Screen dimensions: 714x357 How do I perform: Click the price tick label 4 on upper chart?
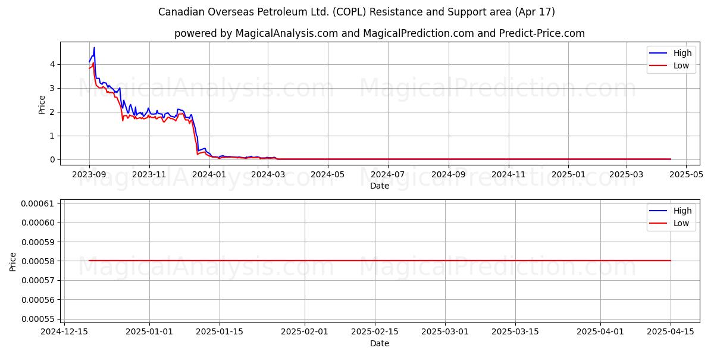pyautogui.click(x=53, y=64)
